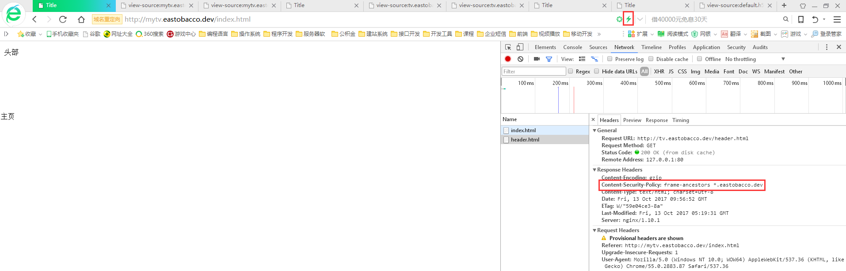Go back to the previous page
This screenshot has height=271, width=846.
[x=34, y=19]
